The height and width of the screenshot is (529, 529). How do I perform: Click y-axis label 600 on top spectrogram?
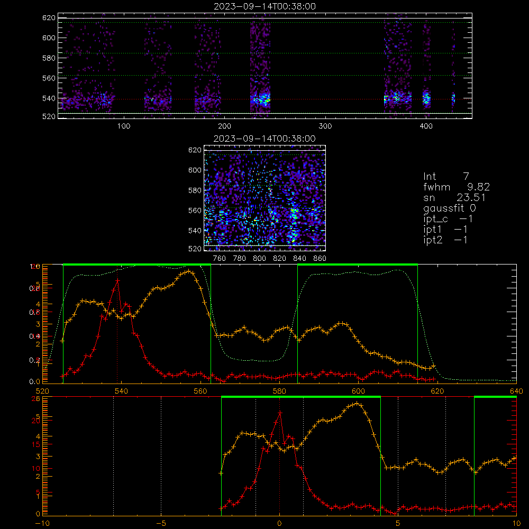click(49, 38)
